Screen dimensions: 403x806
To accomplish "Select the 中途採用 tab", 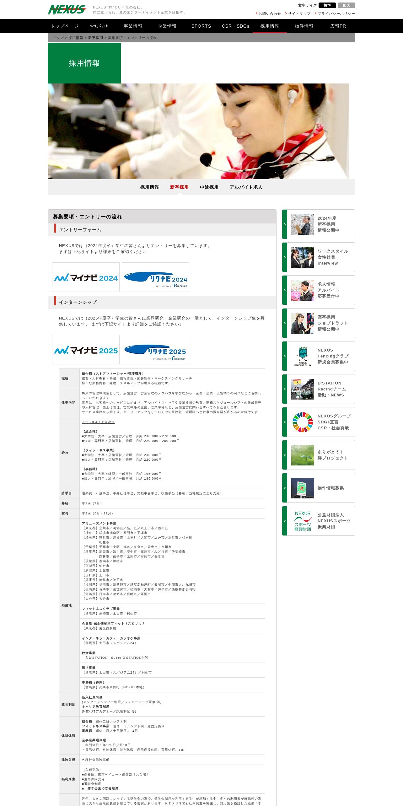I will coord(209,187).
